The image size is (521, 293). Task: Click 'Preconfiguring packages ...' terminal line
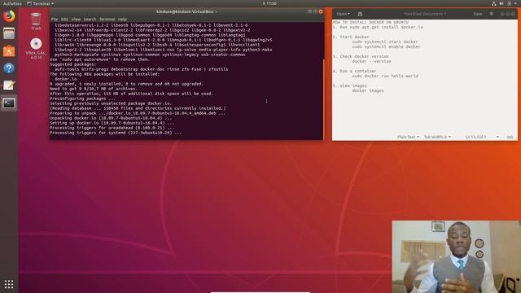tap(83, 98)
